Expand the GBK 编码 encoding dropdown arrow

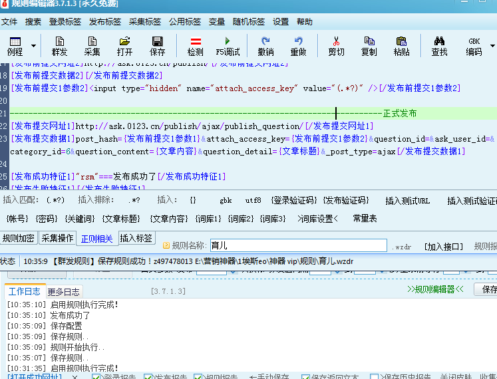[492, 47]
